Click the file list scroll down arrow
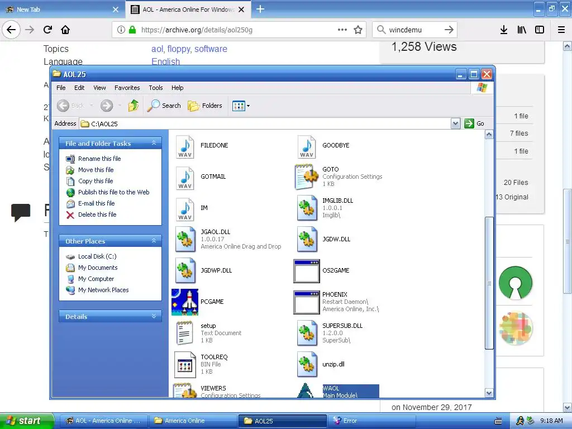572x429 pixels. (489, 393)
